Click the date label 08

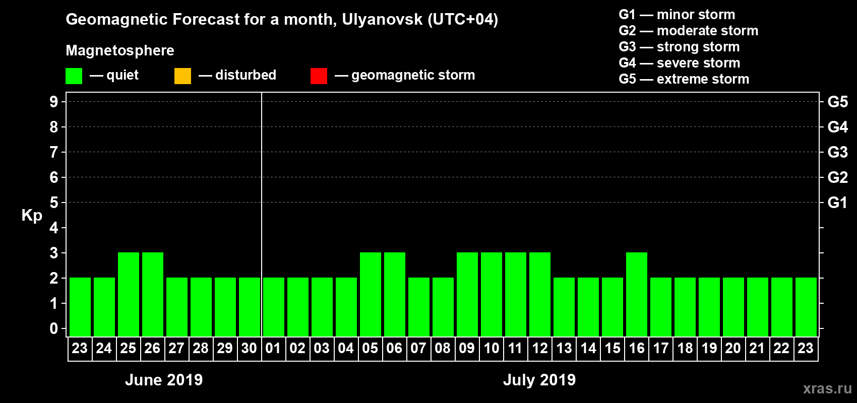(x=443, y=348)
